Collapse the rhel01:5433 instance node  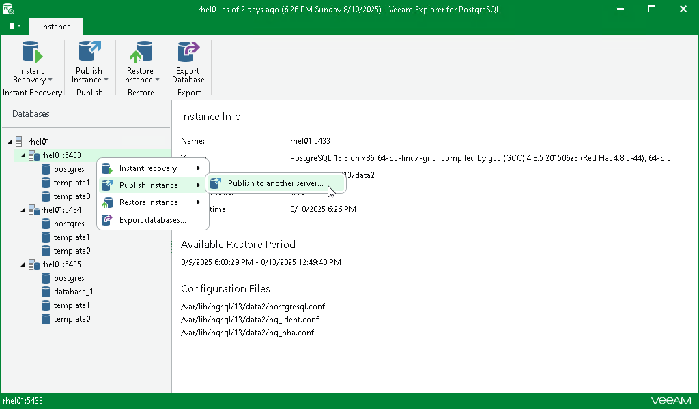(x=23, y=155)
